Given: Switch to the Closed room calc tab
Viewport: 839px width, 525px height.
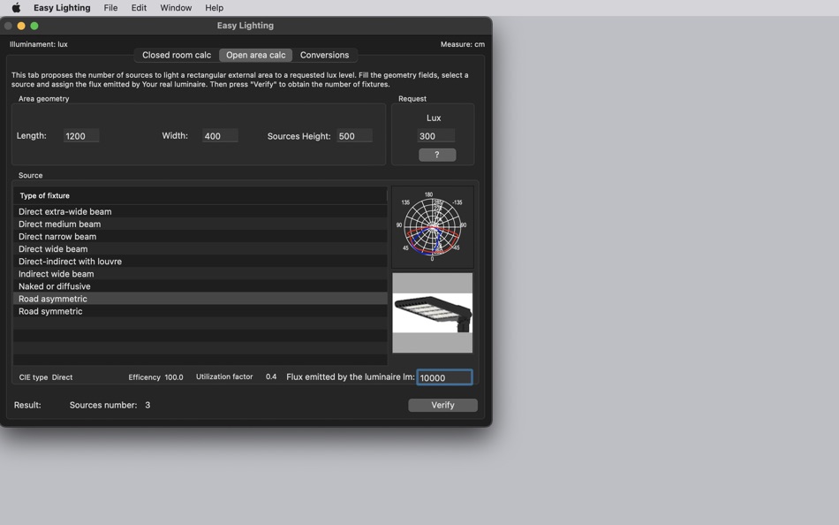Looking at the screenshot, I should (177, 55).
